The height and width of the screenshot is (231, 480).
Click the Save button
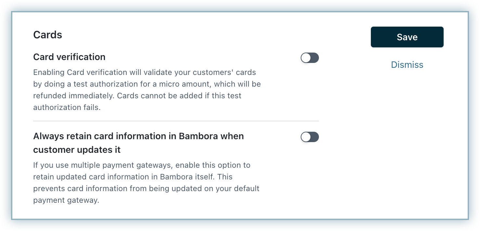407,37
